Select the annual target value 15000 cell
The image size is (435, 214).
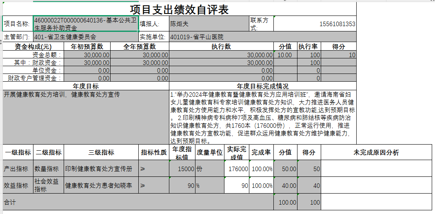182,169
